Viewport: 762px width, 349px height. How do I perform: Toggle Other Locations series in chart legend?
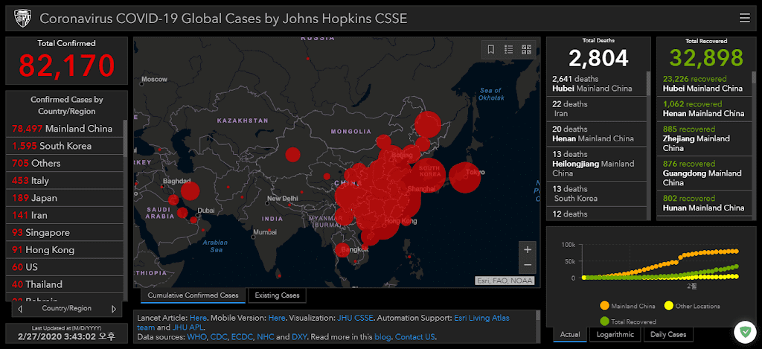click(691, 307)
